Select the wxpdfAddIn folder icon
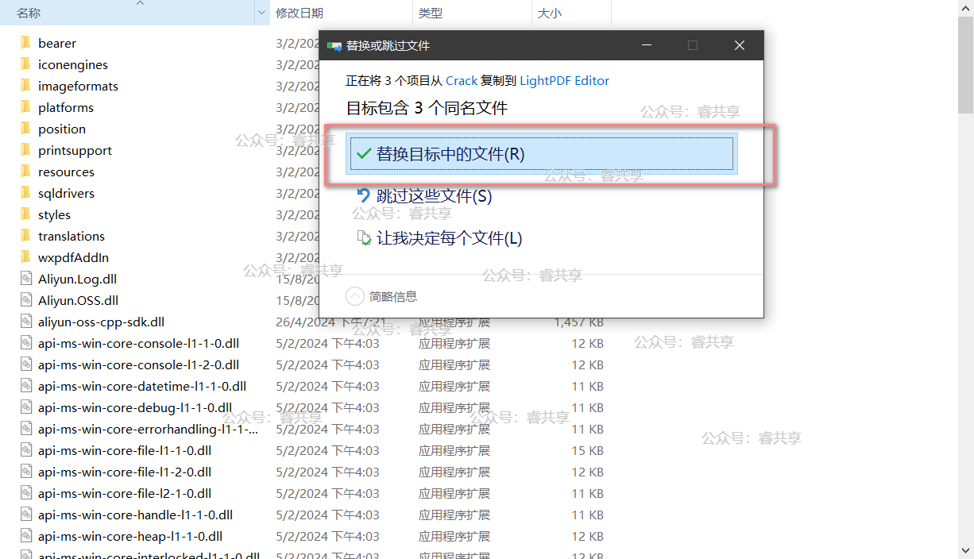The width and height of the screenshot is (974, 559). (25, 257)
